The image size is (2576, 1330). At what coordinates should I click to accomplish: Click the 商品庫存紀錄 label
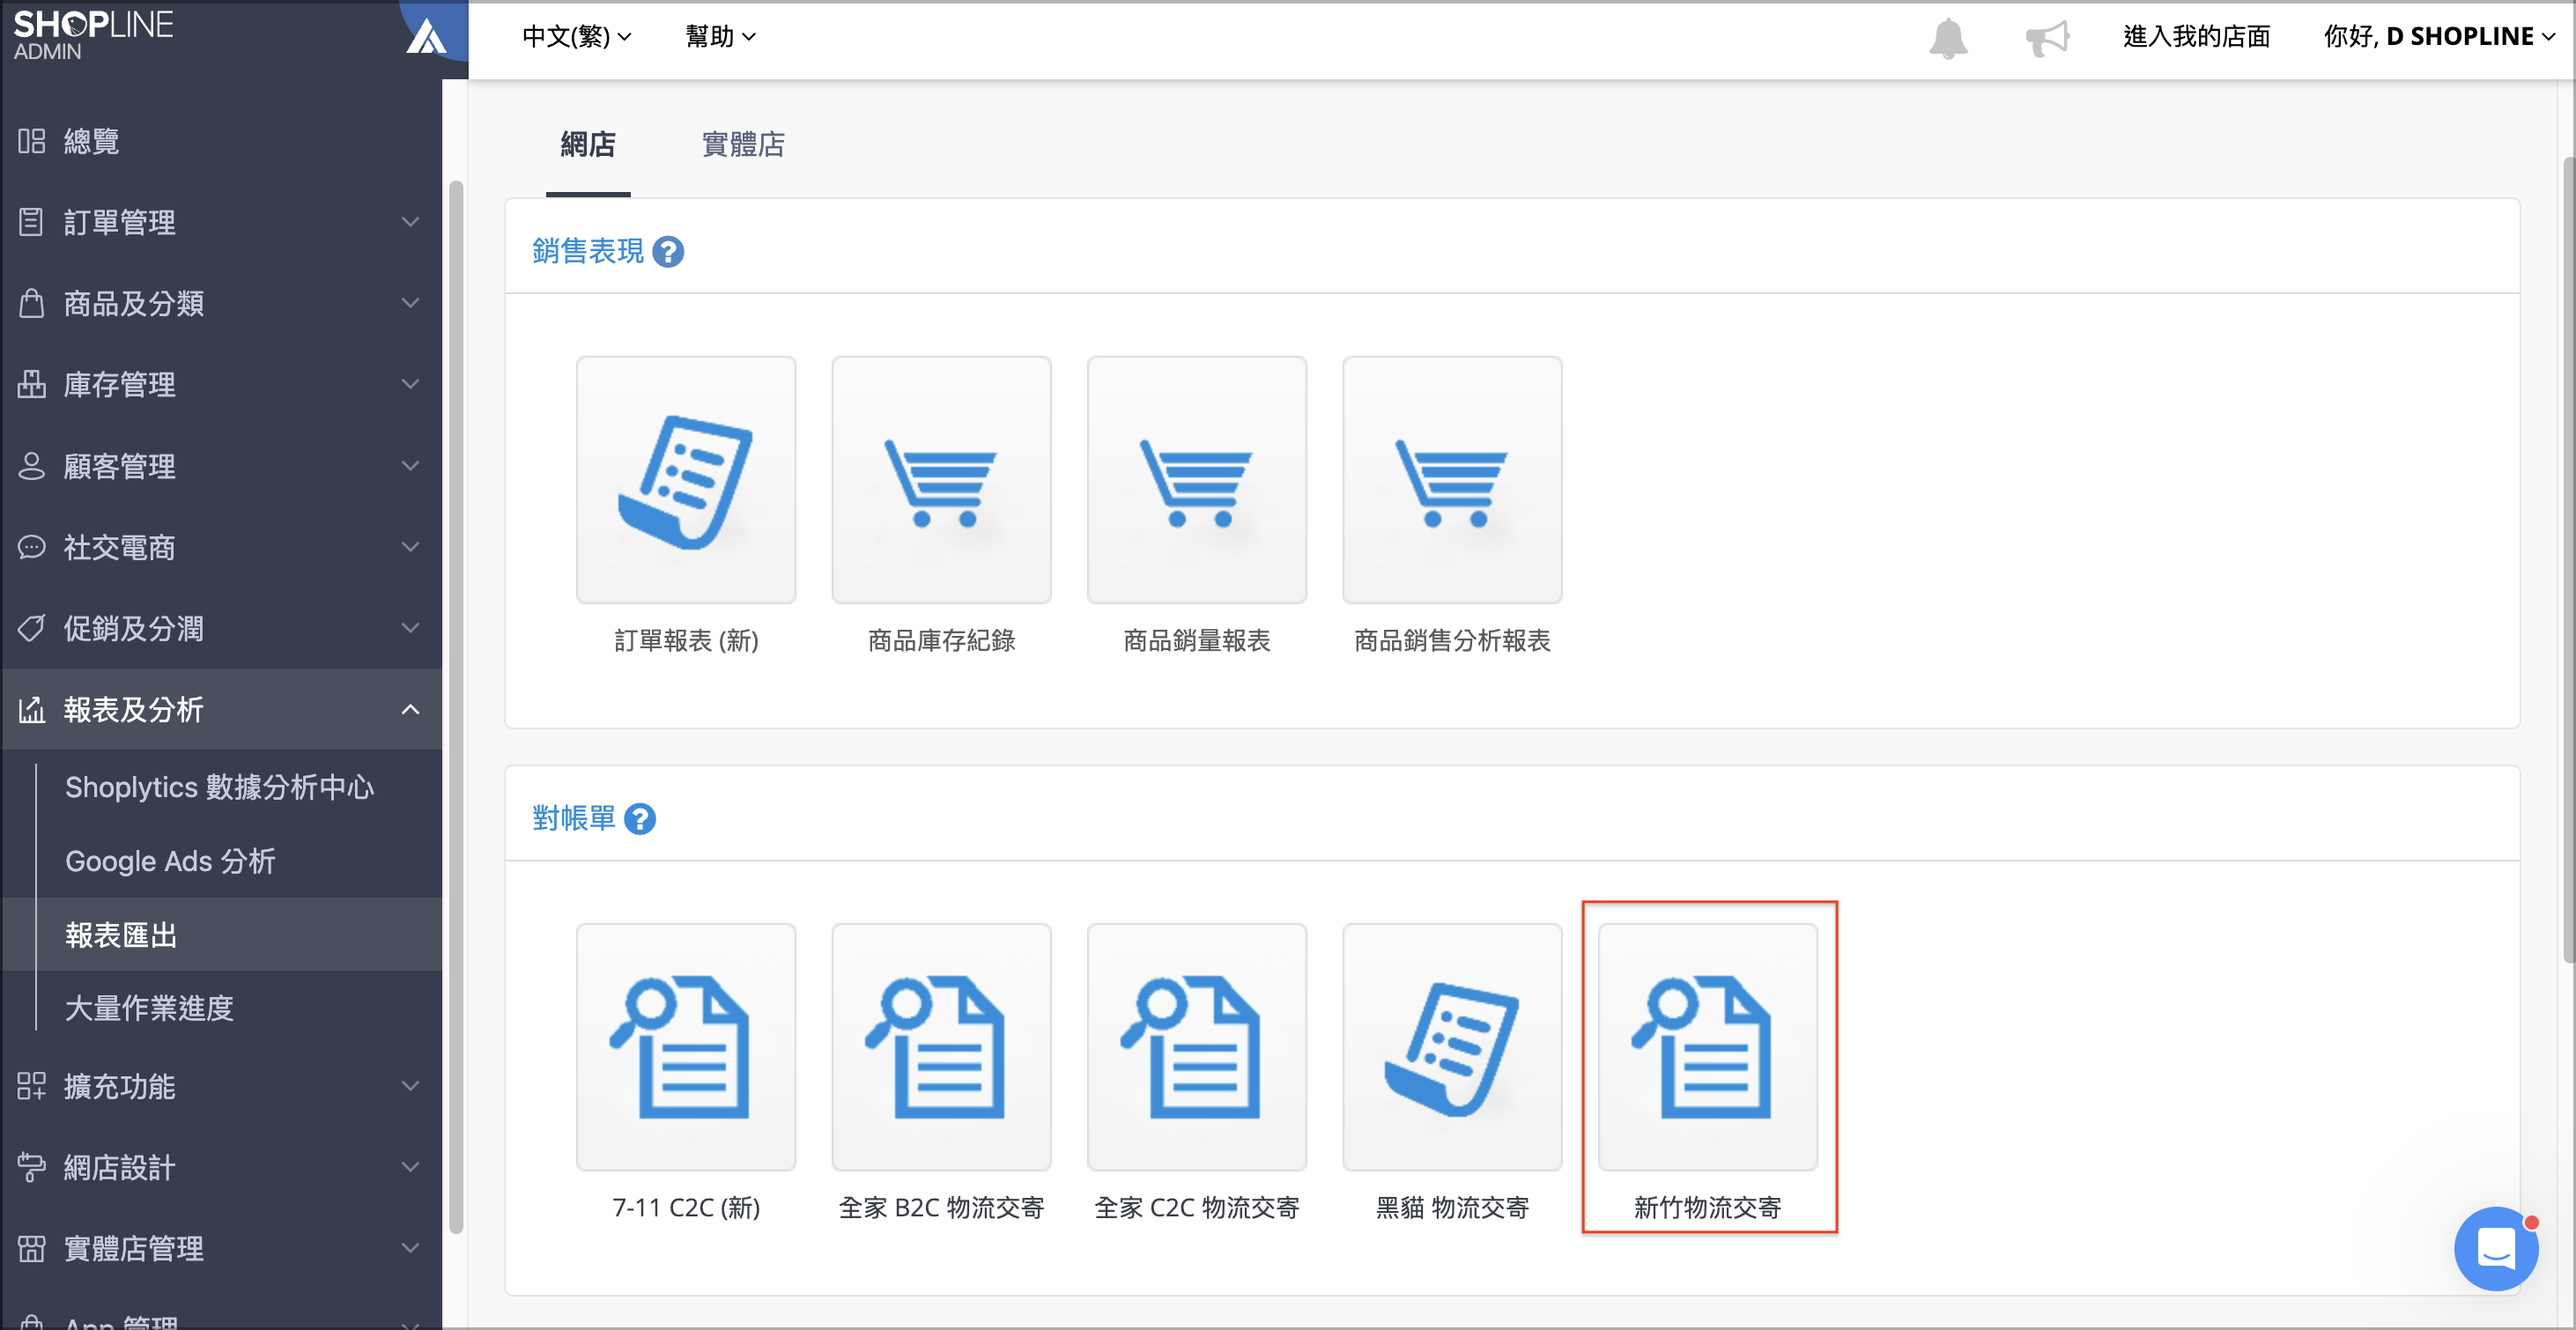pos(941,641)
